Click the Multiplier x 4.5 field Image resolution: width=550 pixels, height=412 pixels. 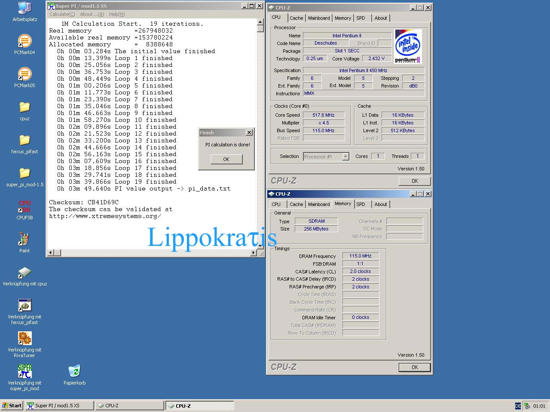(x=324, y=123)
